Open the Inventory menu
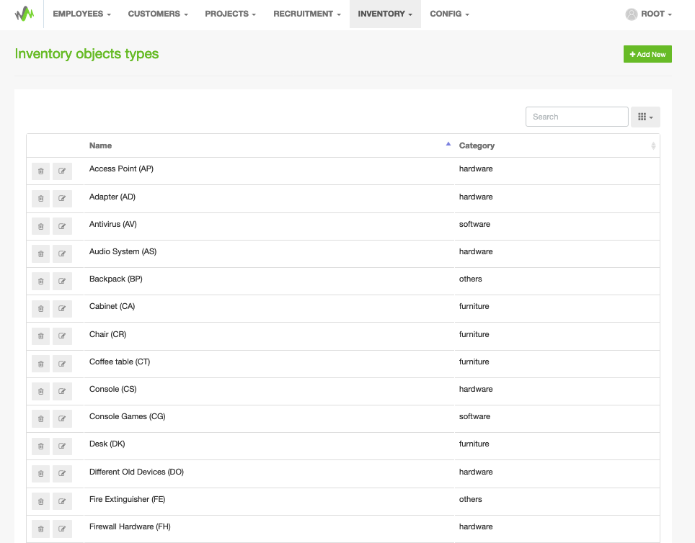This screenshot has width=695, height=543. tap(385, 14)
